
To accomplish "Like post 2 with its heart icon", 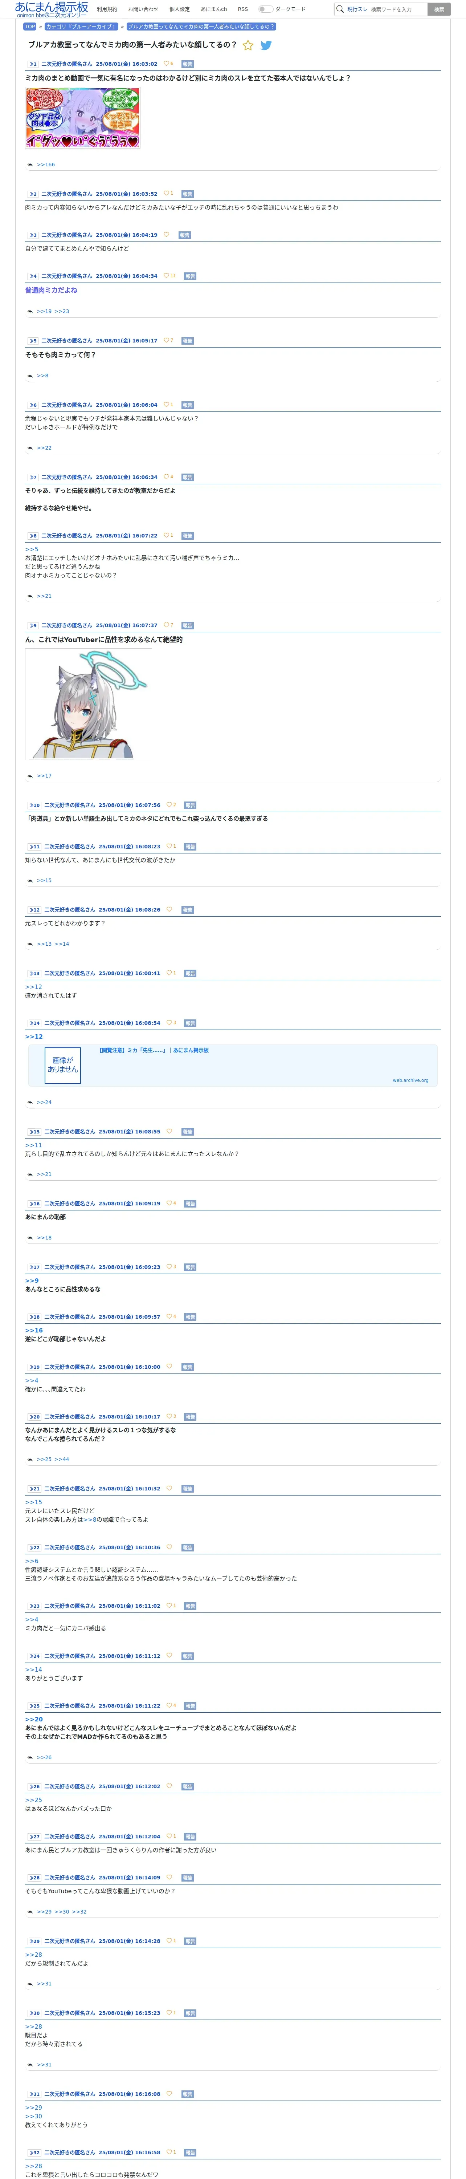I will [166, 194].
